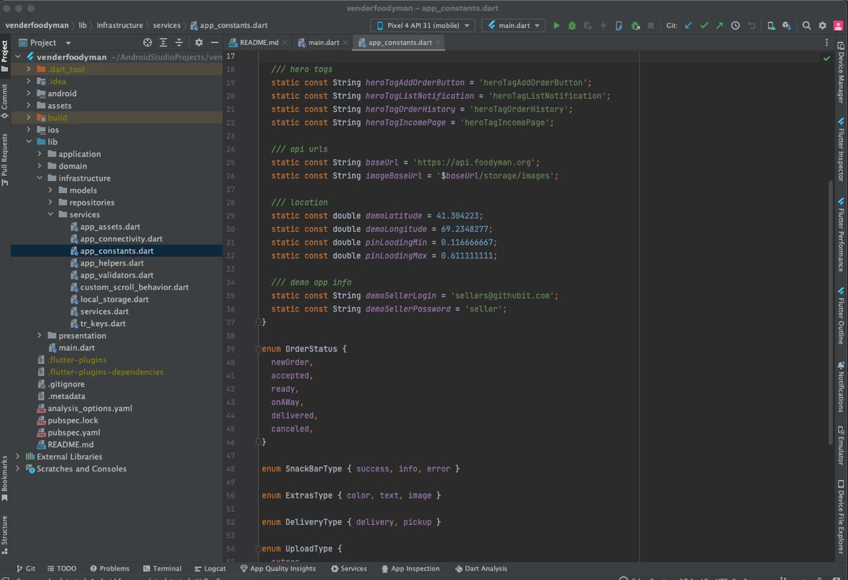Fold the OrderStatus enum in the gutter

[258, 349]
